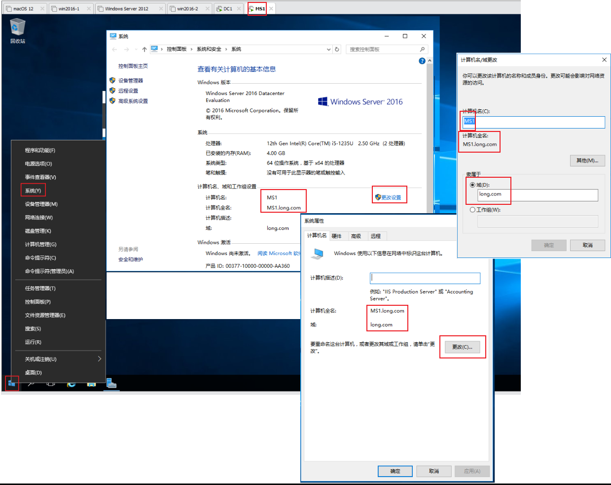Switch to 计算机名 tab in 系统属性
The image size is (611, 485).
tap(317, 235)
